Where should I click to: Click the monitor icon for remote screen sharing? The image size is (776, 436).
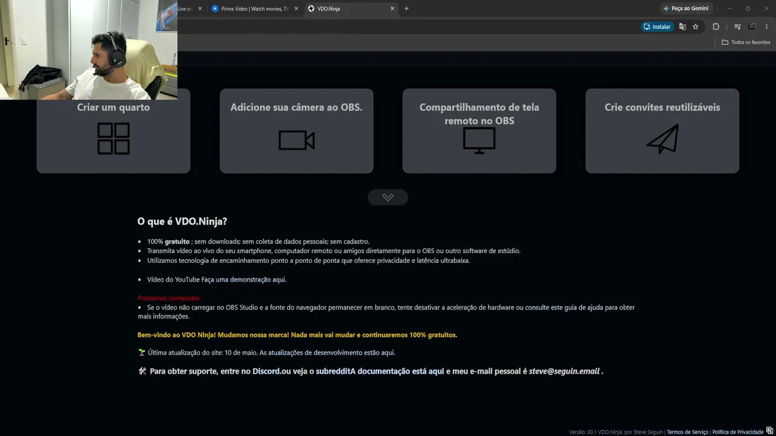coord(479,140)
